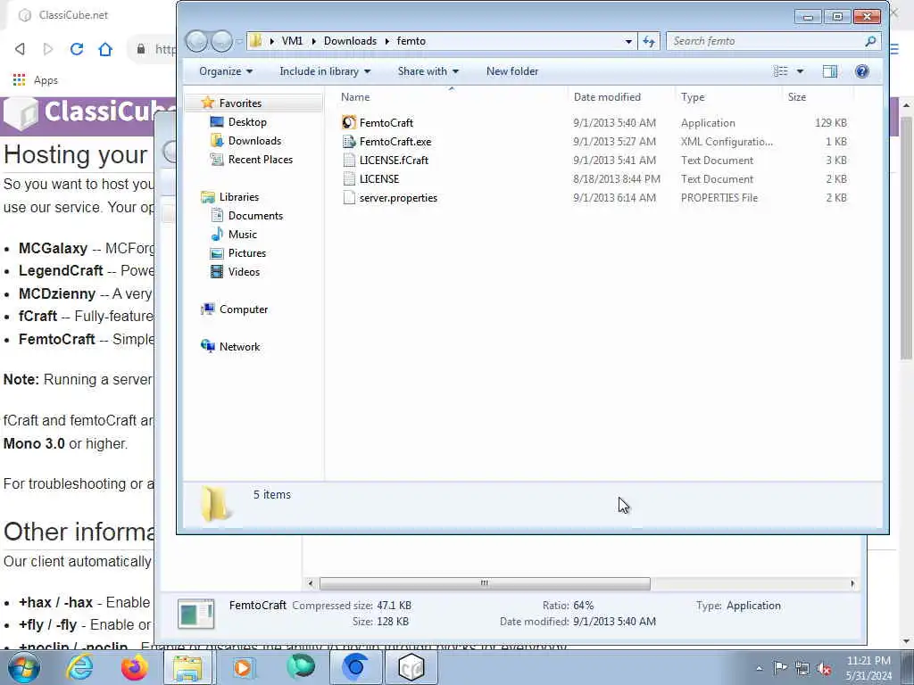Launch Firefox from the taskbar
The width and height of the screenshot is (914, 685).
(134, 667)
